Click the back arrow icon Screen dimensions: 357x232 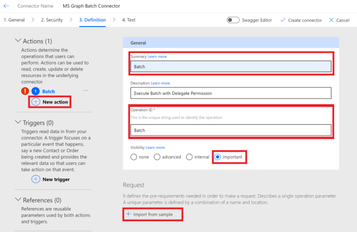pos(6,6)
